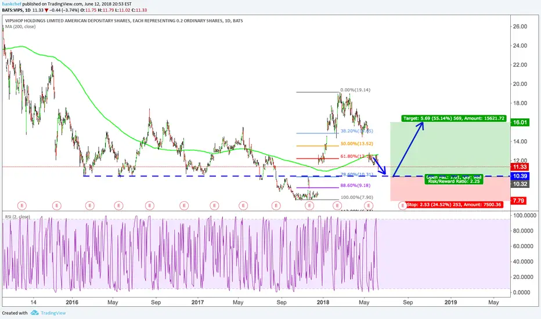Click the 20.00 price axis label
Screen dimensions: 541x319
point(520,84)
